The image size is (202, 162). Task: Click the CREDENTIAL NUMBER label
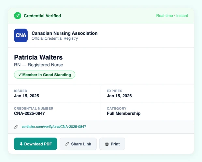[x=34, y=108]
